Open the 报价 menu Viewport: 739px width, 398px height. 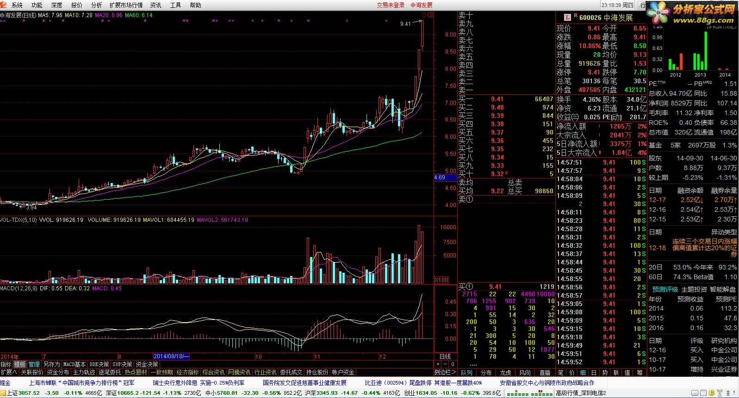pyautogui.click(x=76, y=5)
